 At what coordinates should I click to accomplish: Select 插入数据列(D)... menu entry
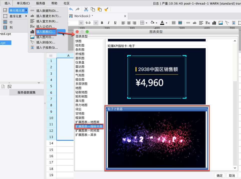pyautogui.click(x=48, y=11)
